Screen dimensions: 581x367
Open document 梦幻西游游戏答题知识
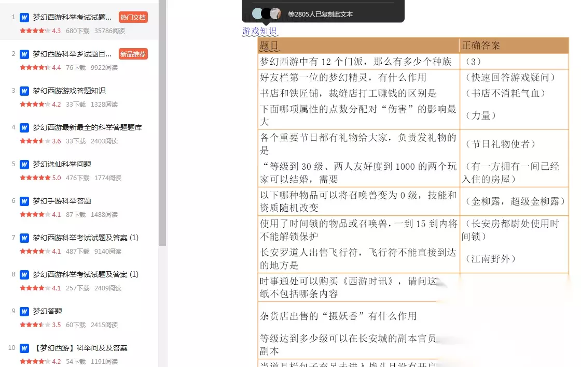point(70,91)
